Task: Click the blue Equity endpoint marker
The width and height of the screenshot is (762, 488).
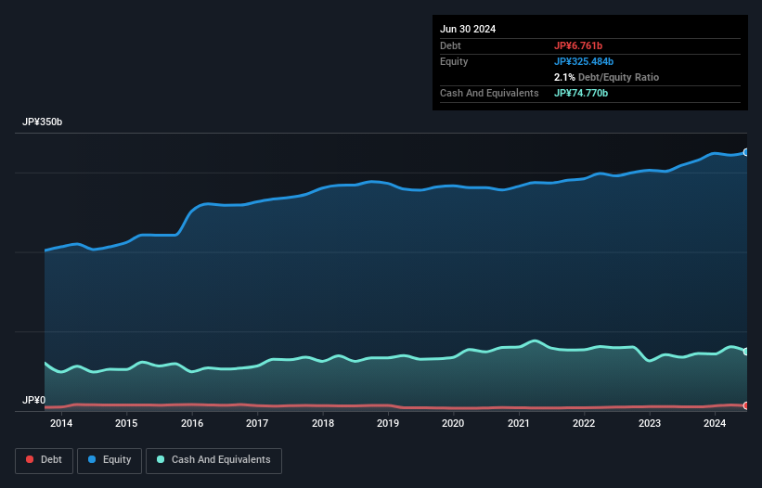Action: (745, 152)
